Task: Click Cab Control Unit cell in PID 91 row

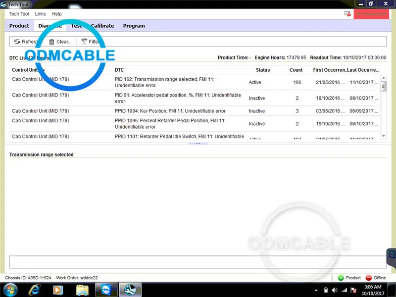Action: [41, 95]
